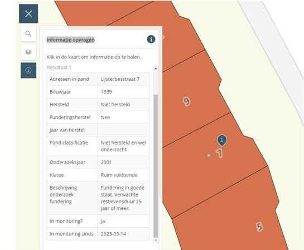The height and width of the screenshot is (250, 304).
Task: Click the Lijsterbesstraat 7 address value
Action: tap(120, 79)
